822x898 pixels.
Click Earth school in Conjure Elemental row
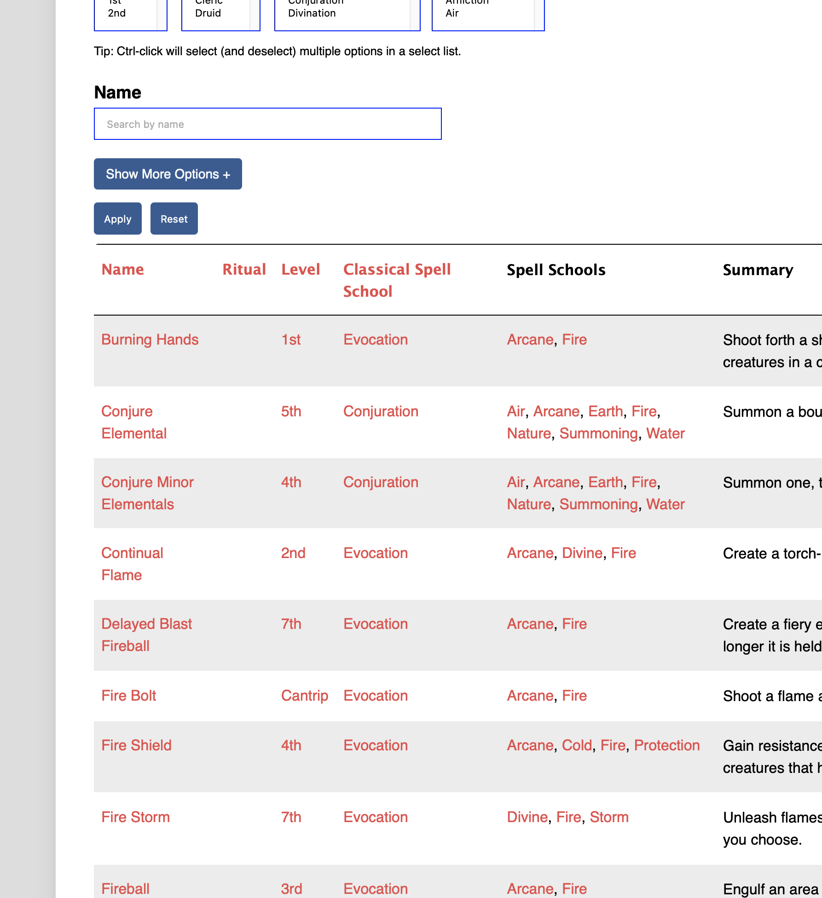tap(606, 411)
